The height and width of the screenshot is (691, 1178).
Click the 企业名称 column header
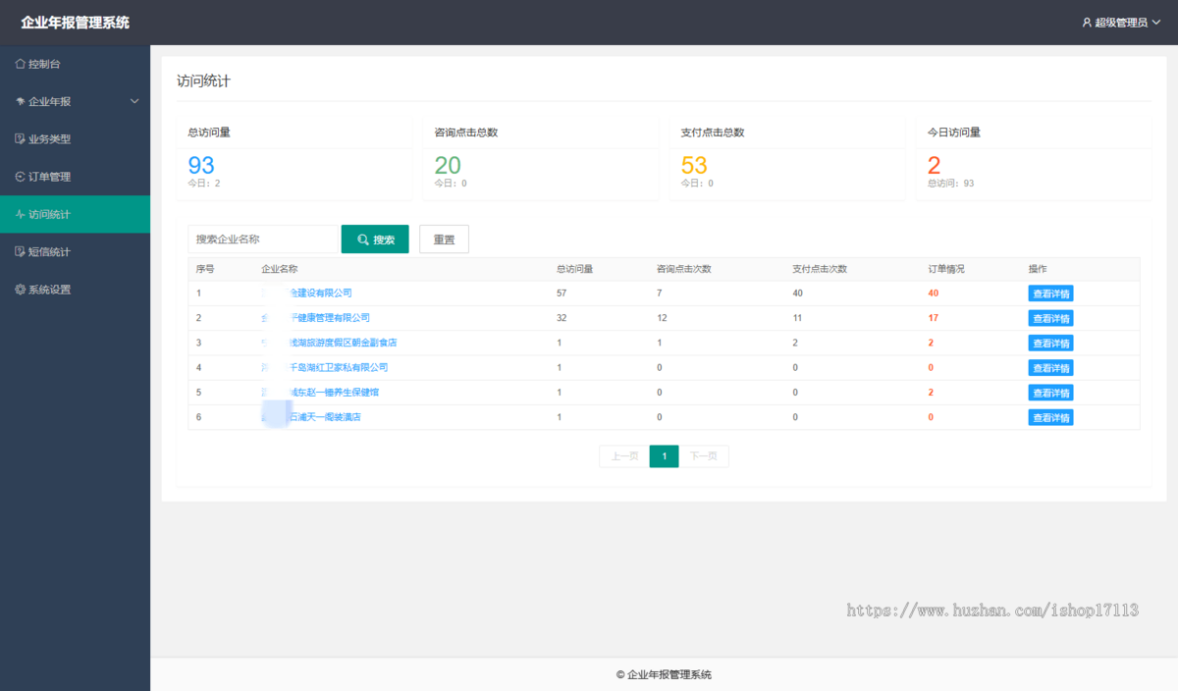coord(280,269)
